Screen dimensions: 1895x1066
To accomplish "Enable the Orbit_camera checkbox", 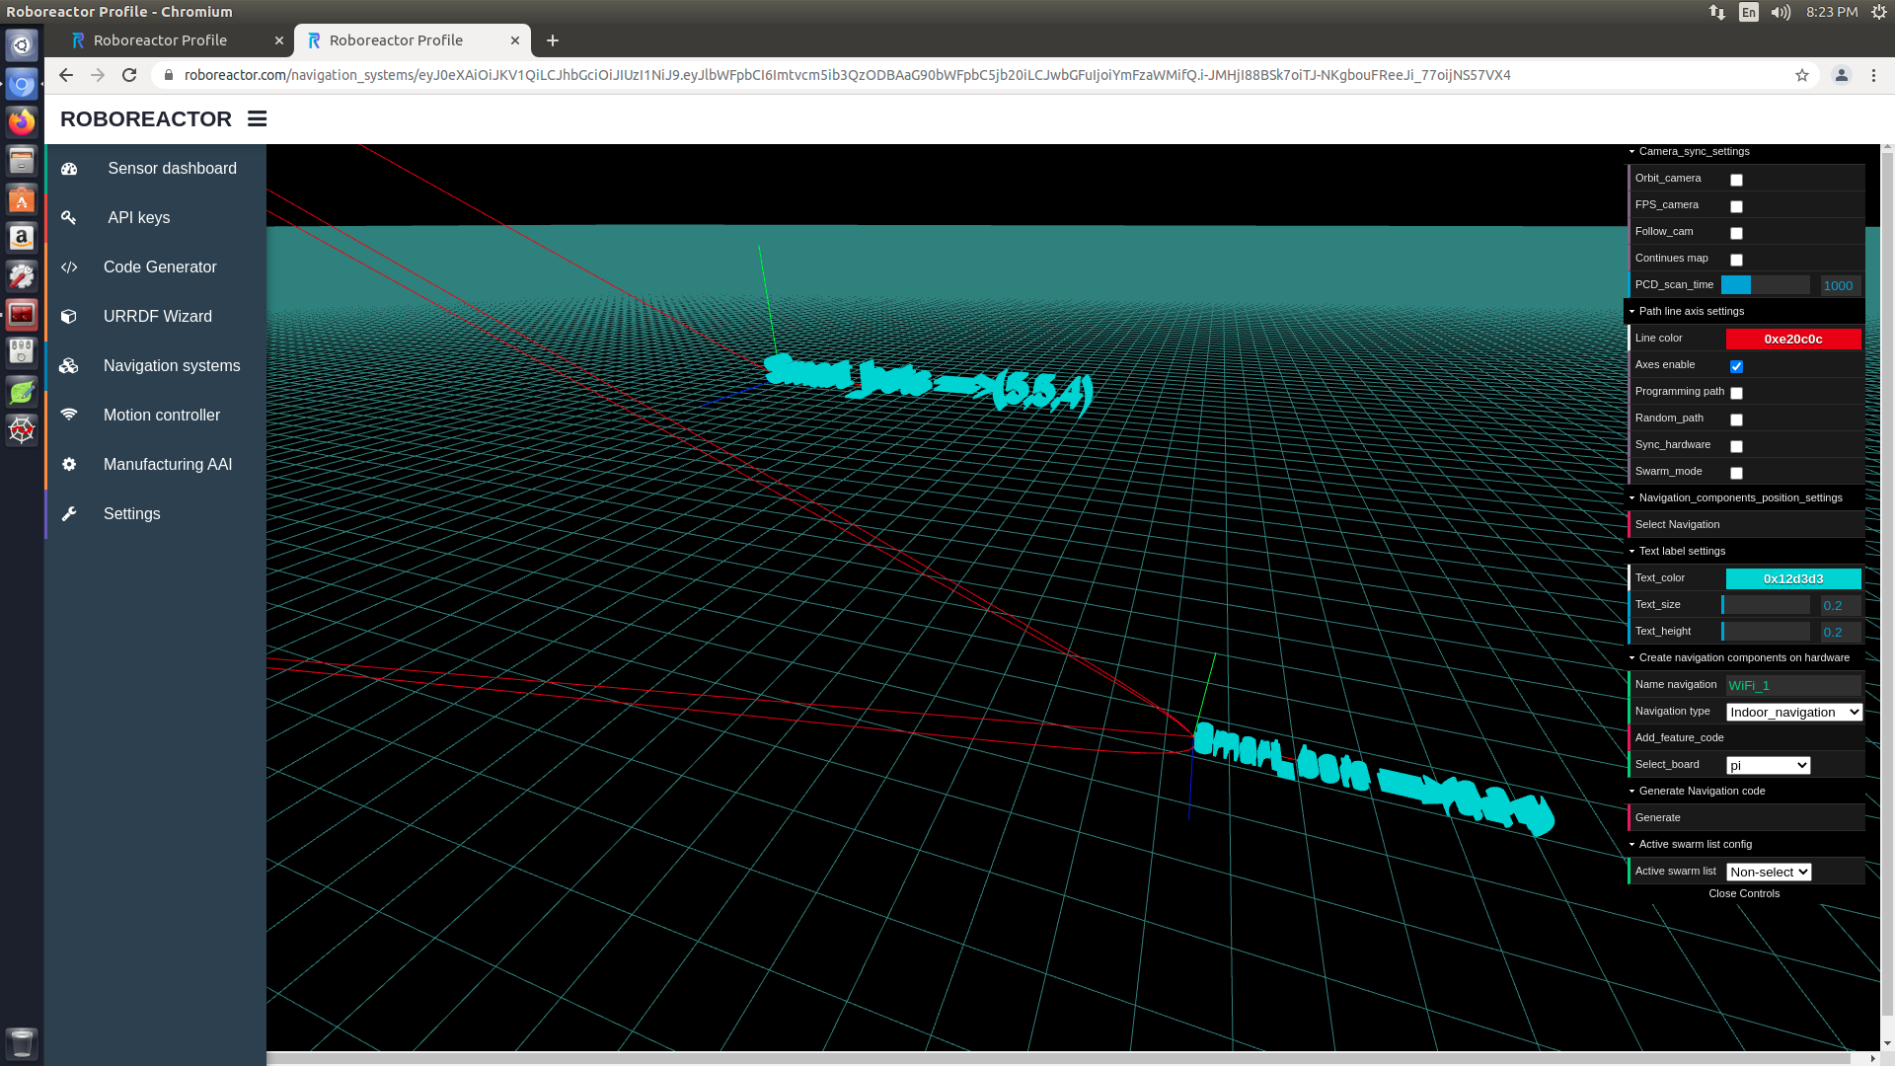I will [1736, 180].
